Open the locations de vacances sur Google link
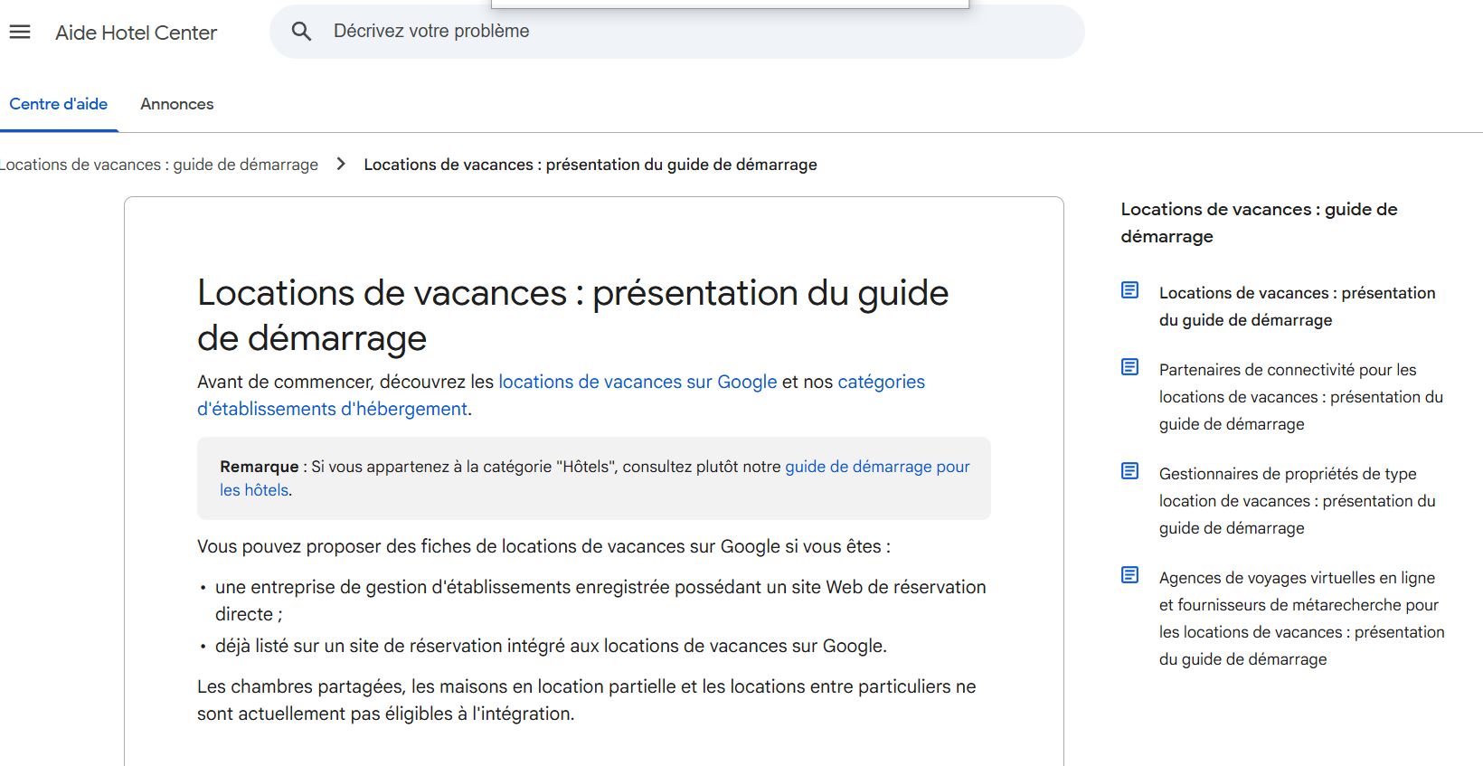1483x766 pixels. (x=638, y=382)
